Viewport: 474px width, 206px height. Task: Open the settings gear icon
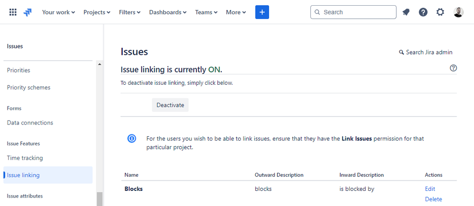440,12
